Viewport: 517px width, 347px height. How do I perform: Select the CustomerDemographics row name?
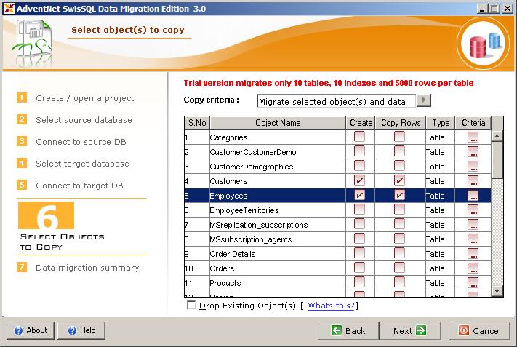pyautogui.click(x=252, y=167)
